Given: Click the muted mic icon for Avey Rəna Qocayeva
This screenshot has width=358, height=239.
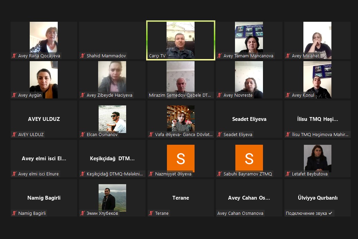Looking at the screenshot, I should pyautogui.click(x=15, y=56).
